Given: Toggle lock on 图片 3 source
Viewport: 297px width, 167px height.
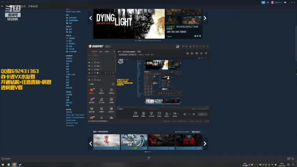Looking at the screenshot, I should tap(92, 69).
